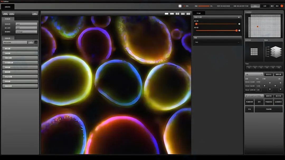The height and width of the screenshot is (160, 285).
Task: Select the single-pane image layout icon
Action: [167, 14]
